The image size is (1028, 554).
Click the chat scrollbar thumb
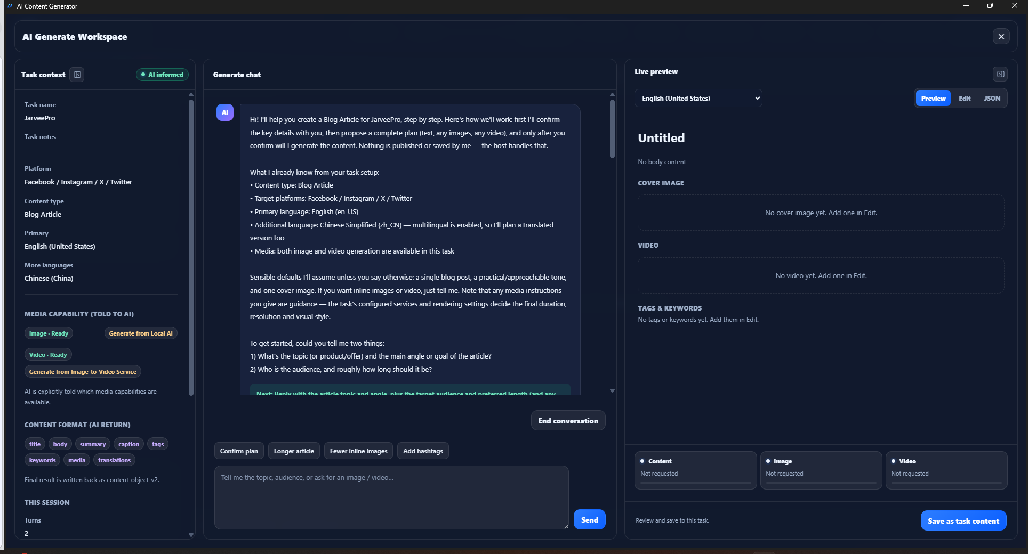(x=612, y=128)
